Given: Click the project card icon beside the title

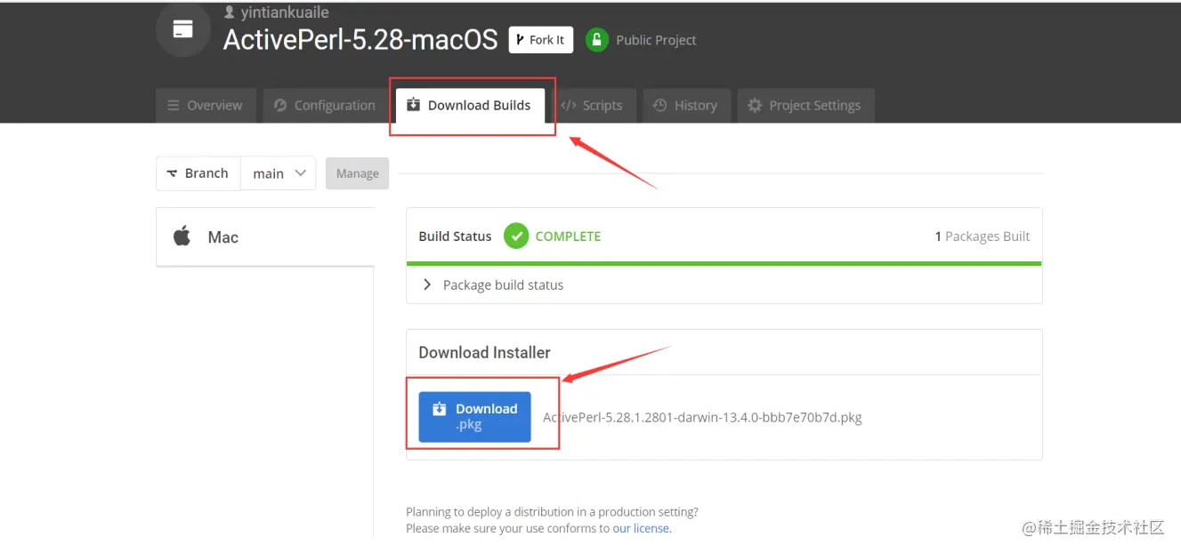Looking at the screenshot, I should click(182, 29).
